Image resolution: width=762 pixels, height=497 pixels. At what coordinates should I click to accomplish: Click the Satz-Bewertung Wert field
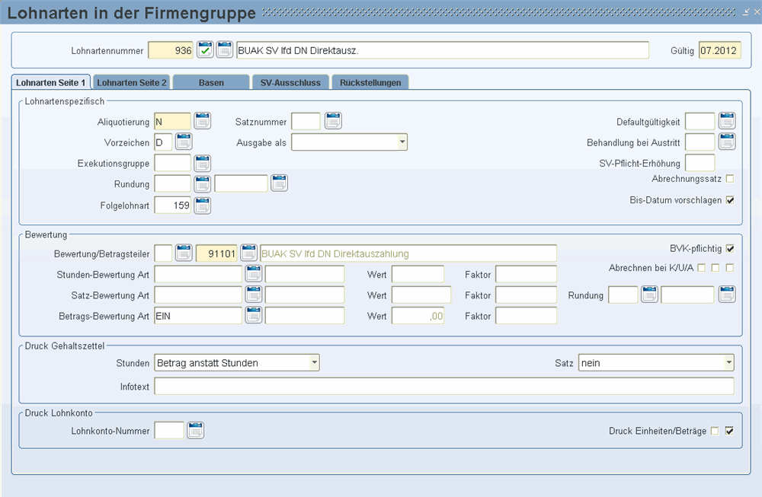click(x=421, y=295)
